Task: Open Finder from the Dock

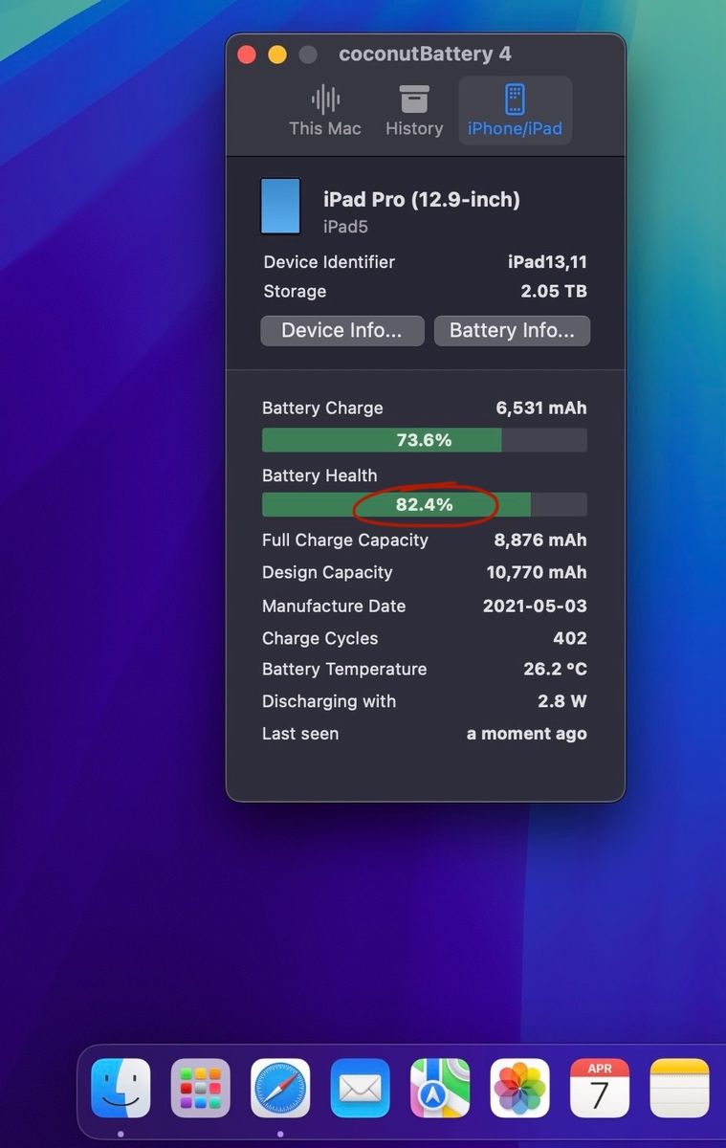Action: [x=121, y=1089]
